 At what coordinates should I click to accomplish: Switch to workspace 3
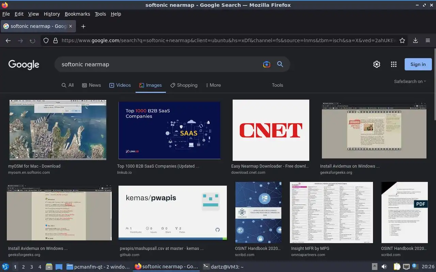tap(31, 267)
